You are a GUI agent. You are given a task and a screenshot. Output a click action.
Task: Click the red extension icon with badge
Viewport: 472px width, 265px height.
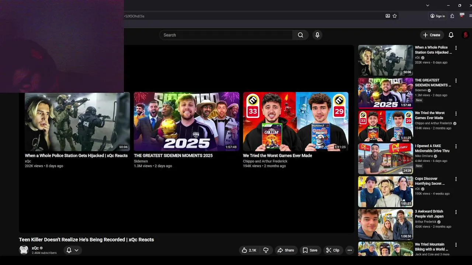pyautogui.click(x=462, y=15)
